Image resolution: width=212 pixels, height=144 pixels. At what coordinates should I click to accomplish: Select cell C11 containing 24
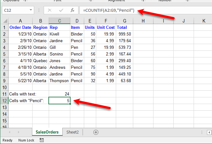point(59,94)
